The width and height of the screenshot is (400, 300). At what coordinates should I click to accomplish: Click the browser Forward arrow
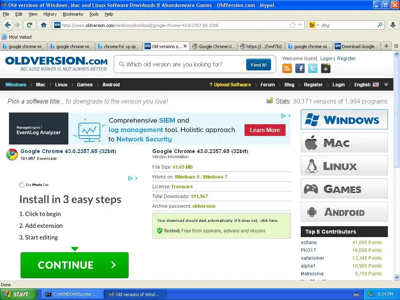[17, 25]
